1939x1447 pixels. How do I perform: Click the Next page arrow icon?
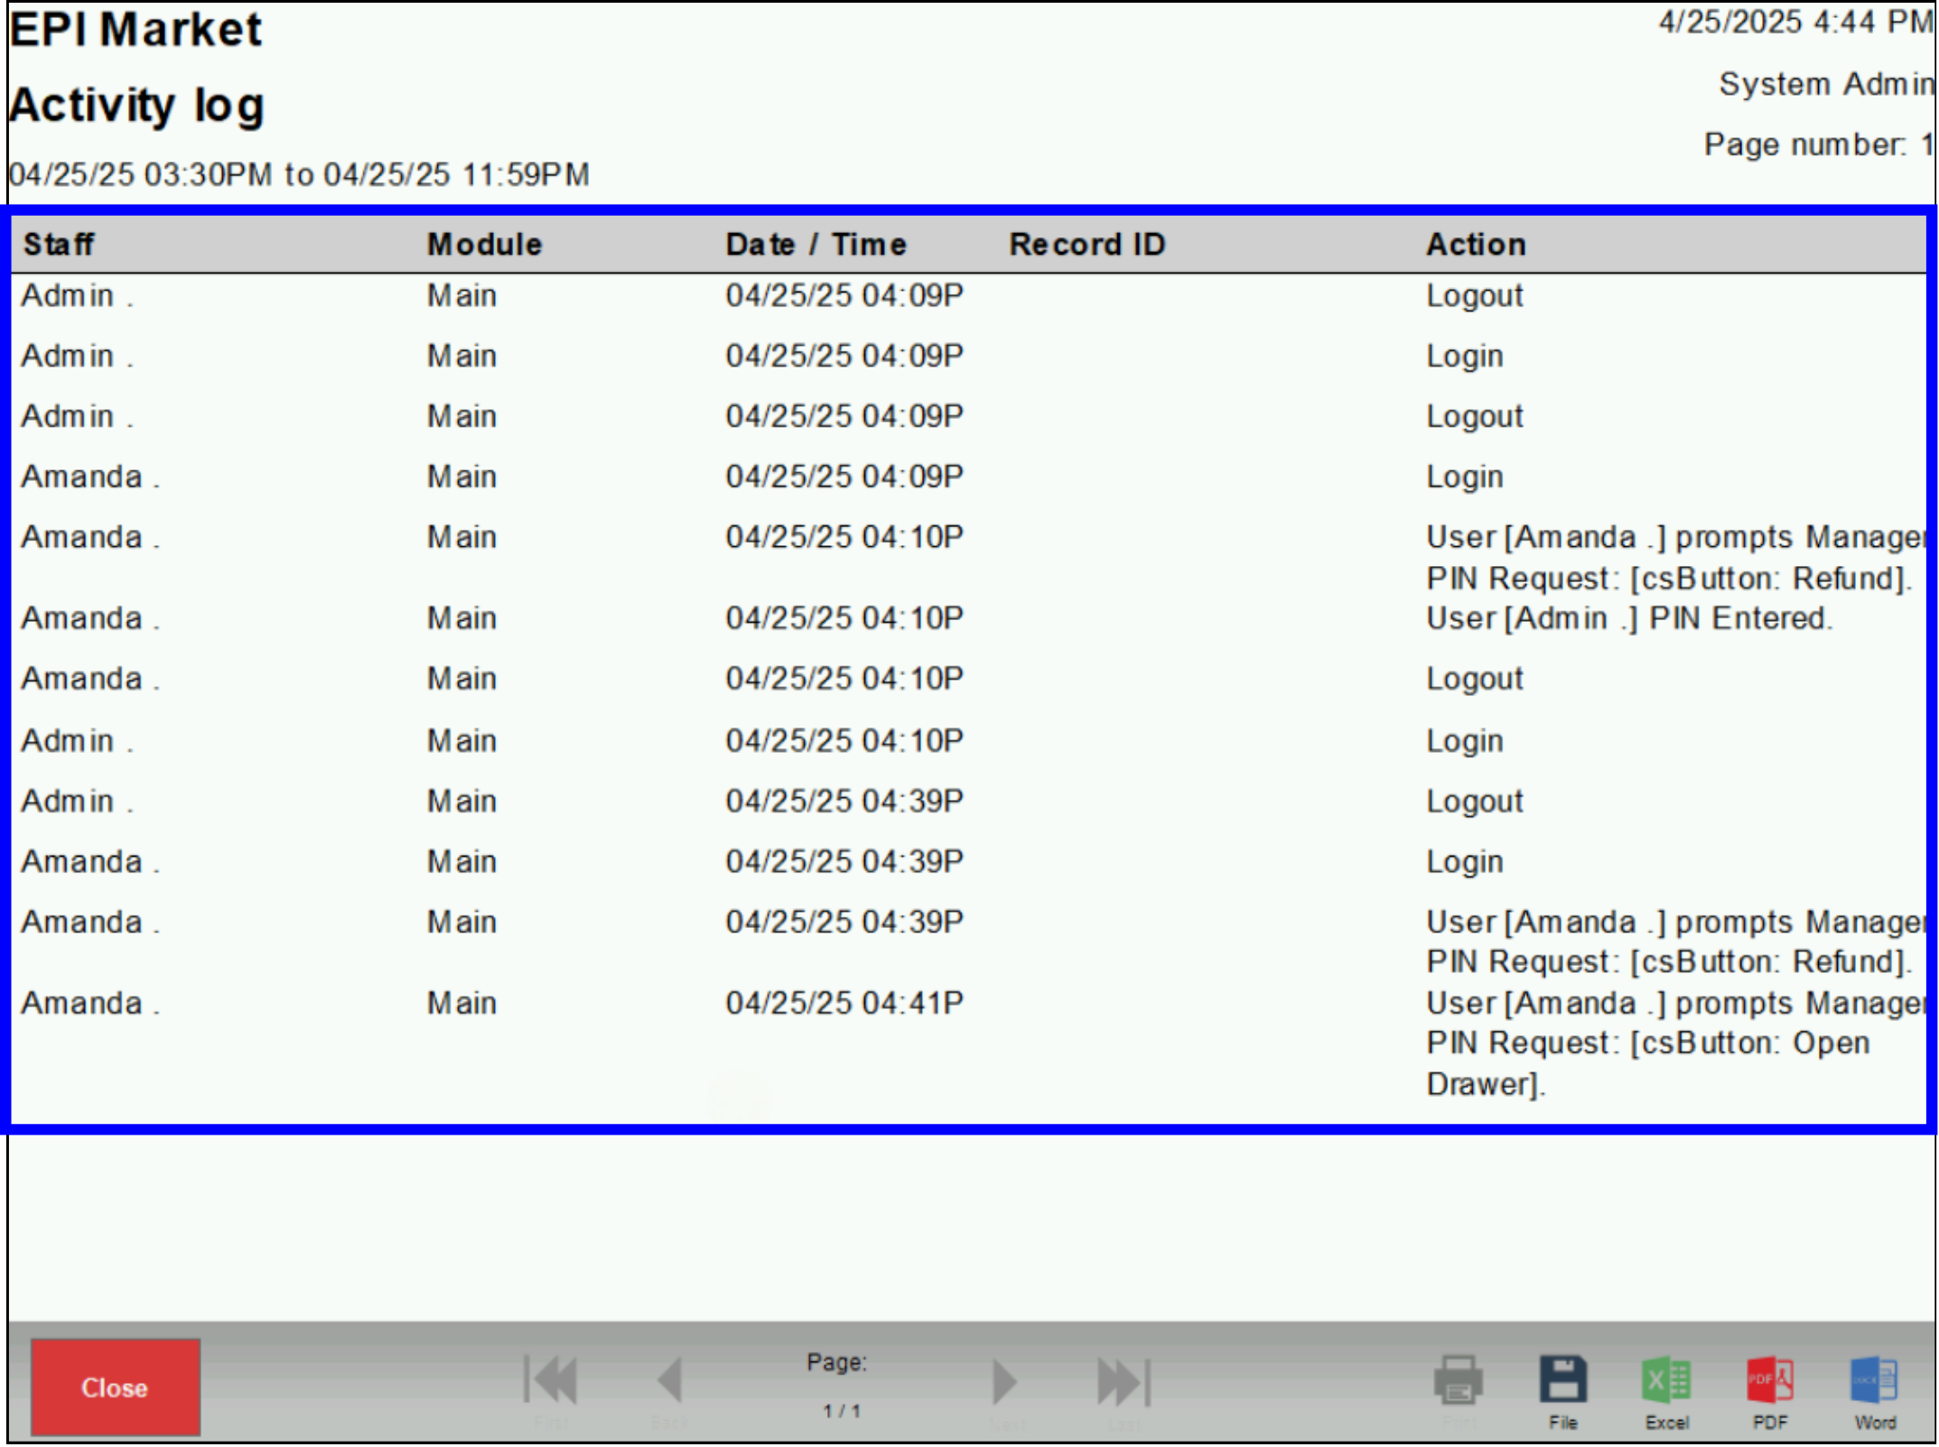pyautogui.click(x=1005, y=1381)
